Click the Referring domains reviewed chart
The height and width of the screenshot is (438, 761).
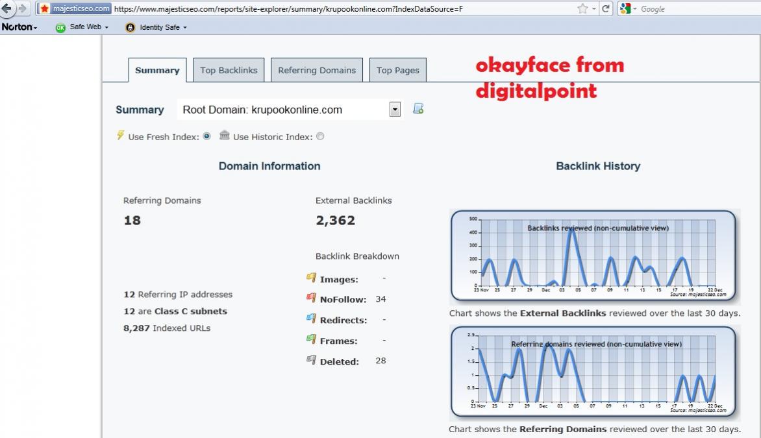(593, 372)
